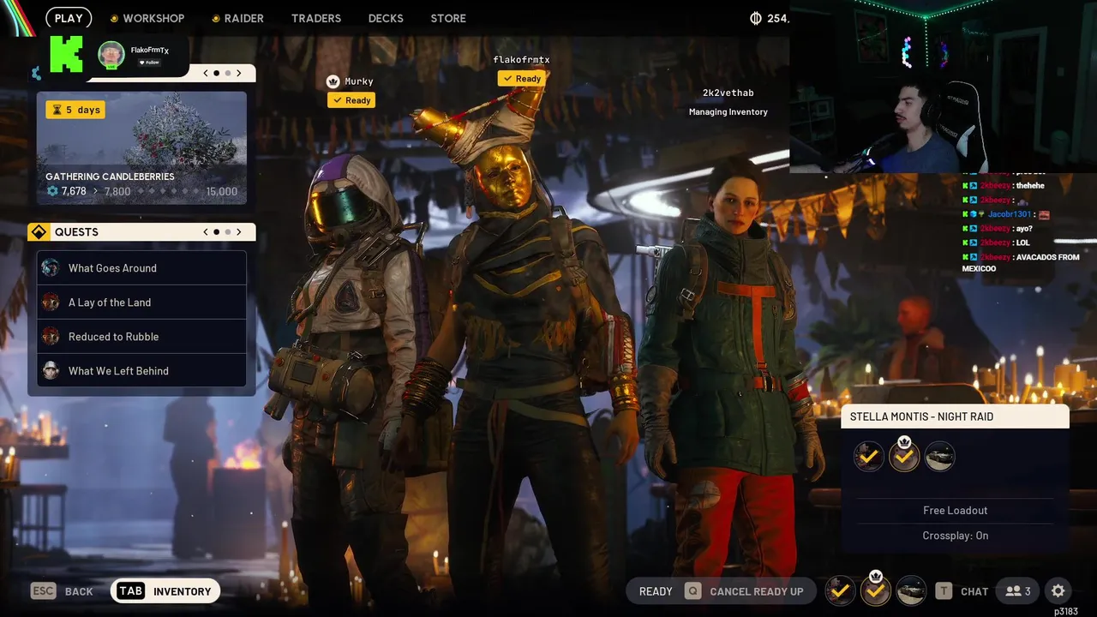Click the hourglass 5 days timer badge
The image size is (1097, 617).
click(75, 110)
